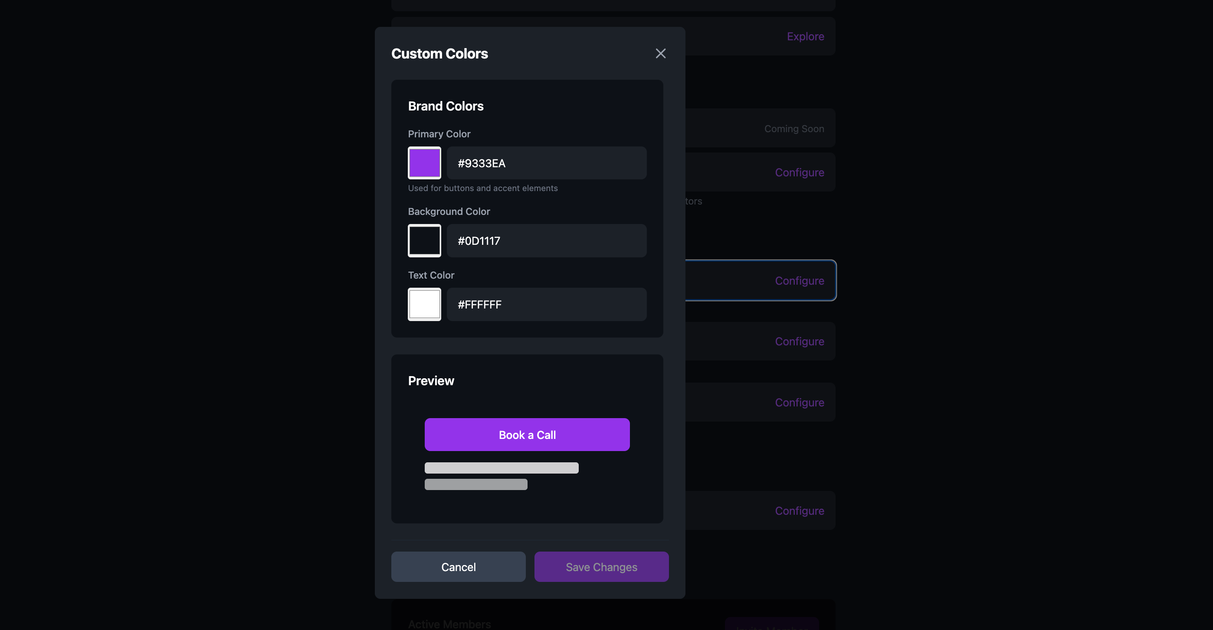This screenshot has width=1213, height=630.
Task: Click the bottom-most Configure link
Action: pos(799,510)
